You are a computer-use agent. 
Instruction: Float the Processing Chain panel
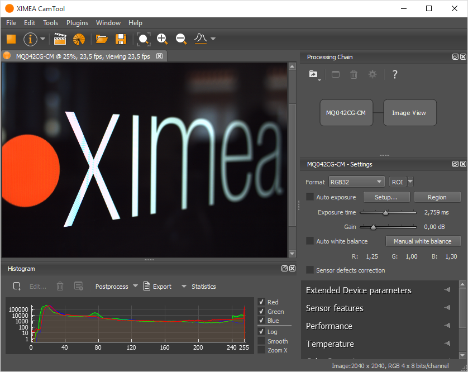point(455,57)
